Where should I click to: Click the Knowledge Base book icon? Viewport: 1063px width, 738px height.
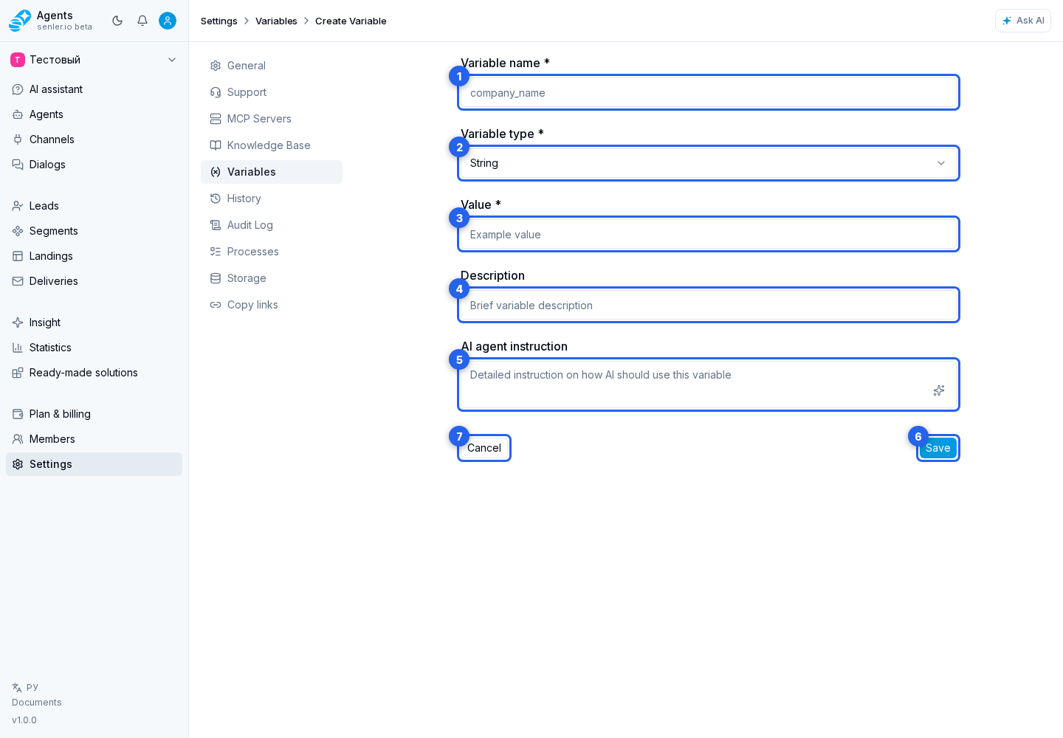point(216,145)
